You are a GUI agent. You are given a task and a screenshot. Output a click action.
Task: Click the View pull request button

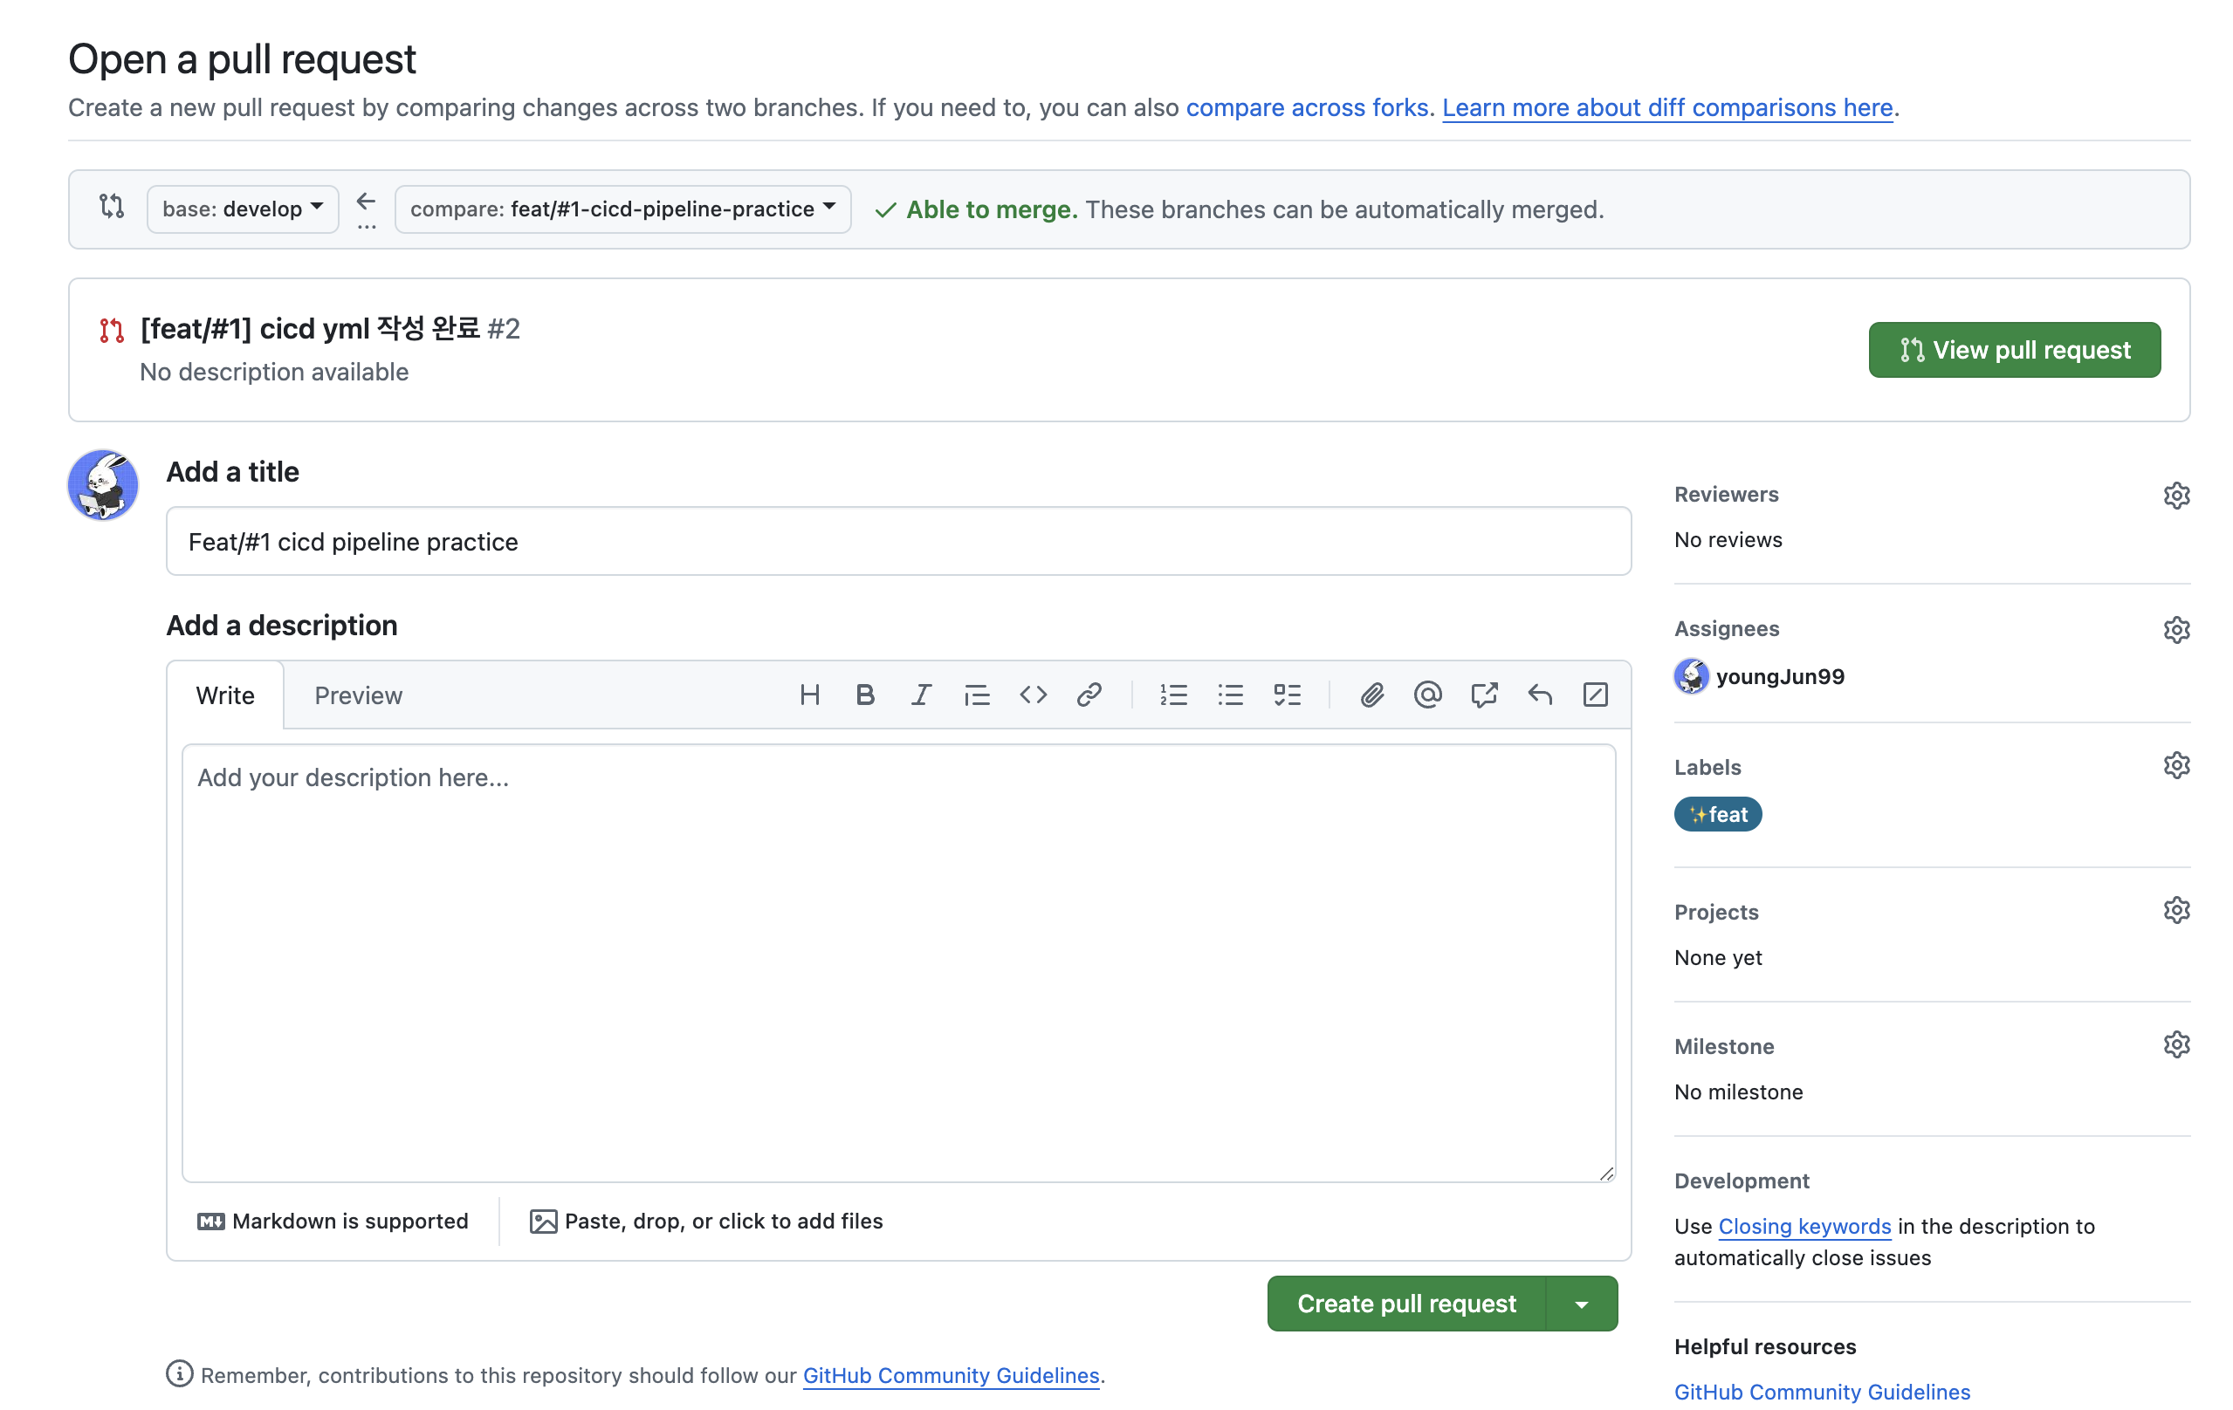[x=2014, y=350]
